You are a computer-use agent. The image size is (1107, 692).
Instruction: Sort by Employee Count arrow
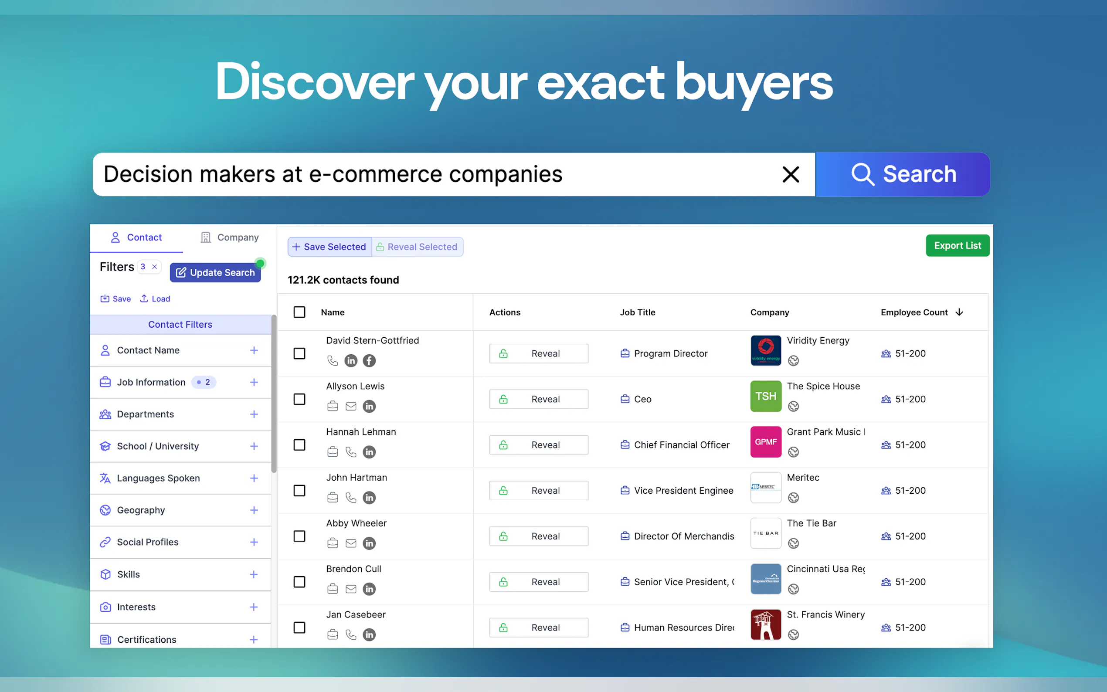point(959,312)
